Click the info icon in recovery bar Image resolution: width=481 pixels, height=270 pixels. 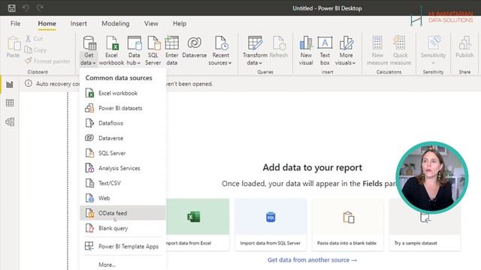(x=29, y=83)
